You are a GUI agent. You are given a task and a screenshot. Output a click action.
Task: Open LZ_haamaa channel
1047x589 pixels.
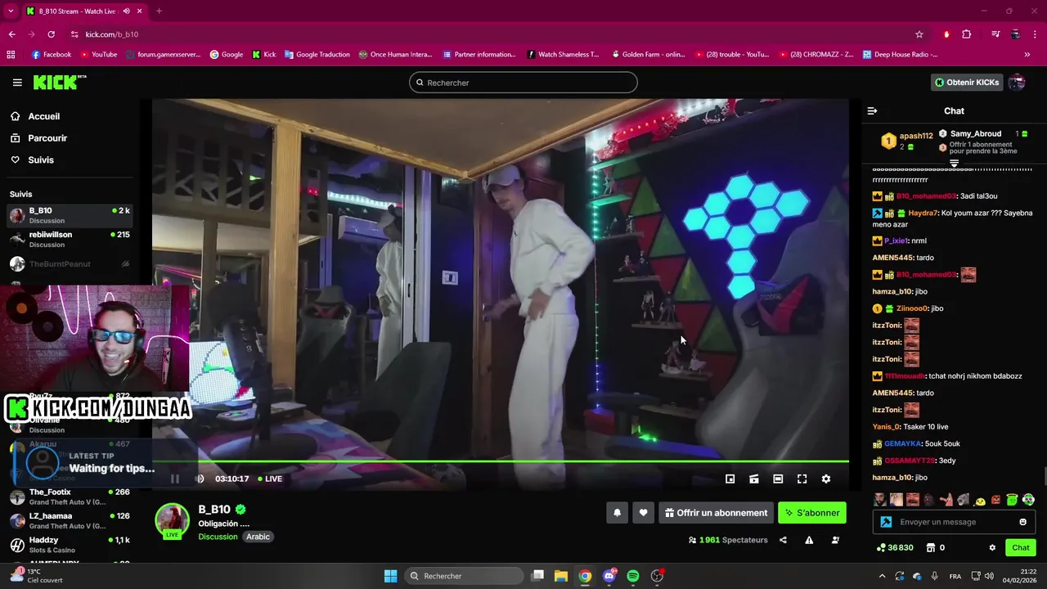(70, 520)
